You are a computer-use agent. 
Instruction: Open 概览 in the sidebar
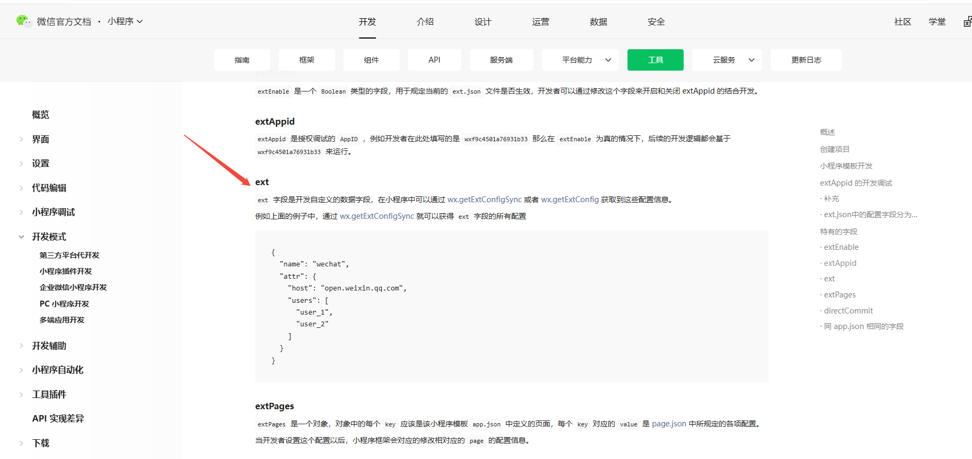click(41, 114)
